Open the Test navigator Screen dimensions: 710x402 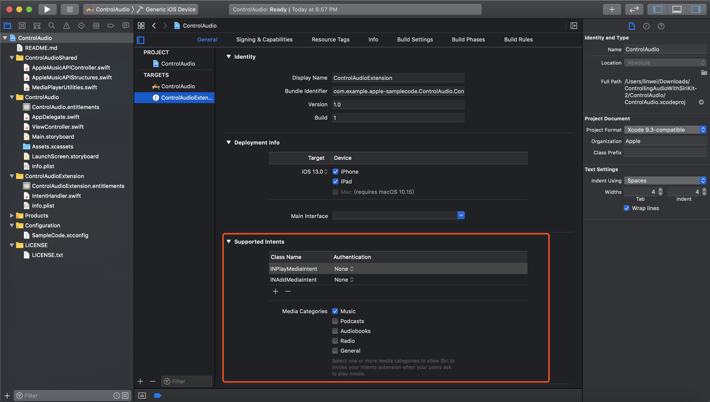tap(82, 26)
